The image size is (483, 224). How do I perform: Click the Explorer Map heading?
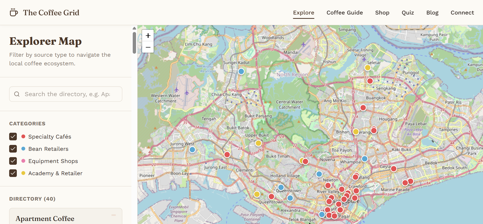pos(46,41)
